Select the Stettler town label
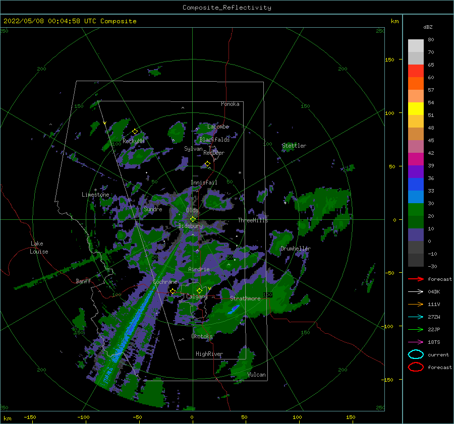 [294, 146]
